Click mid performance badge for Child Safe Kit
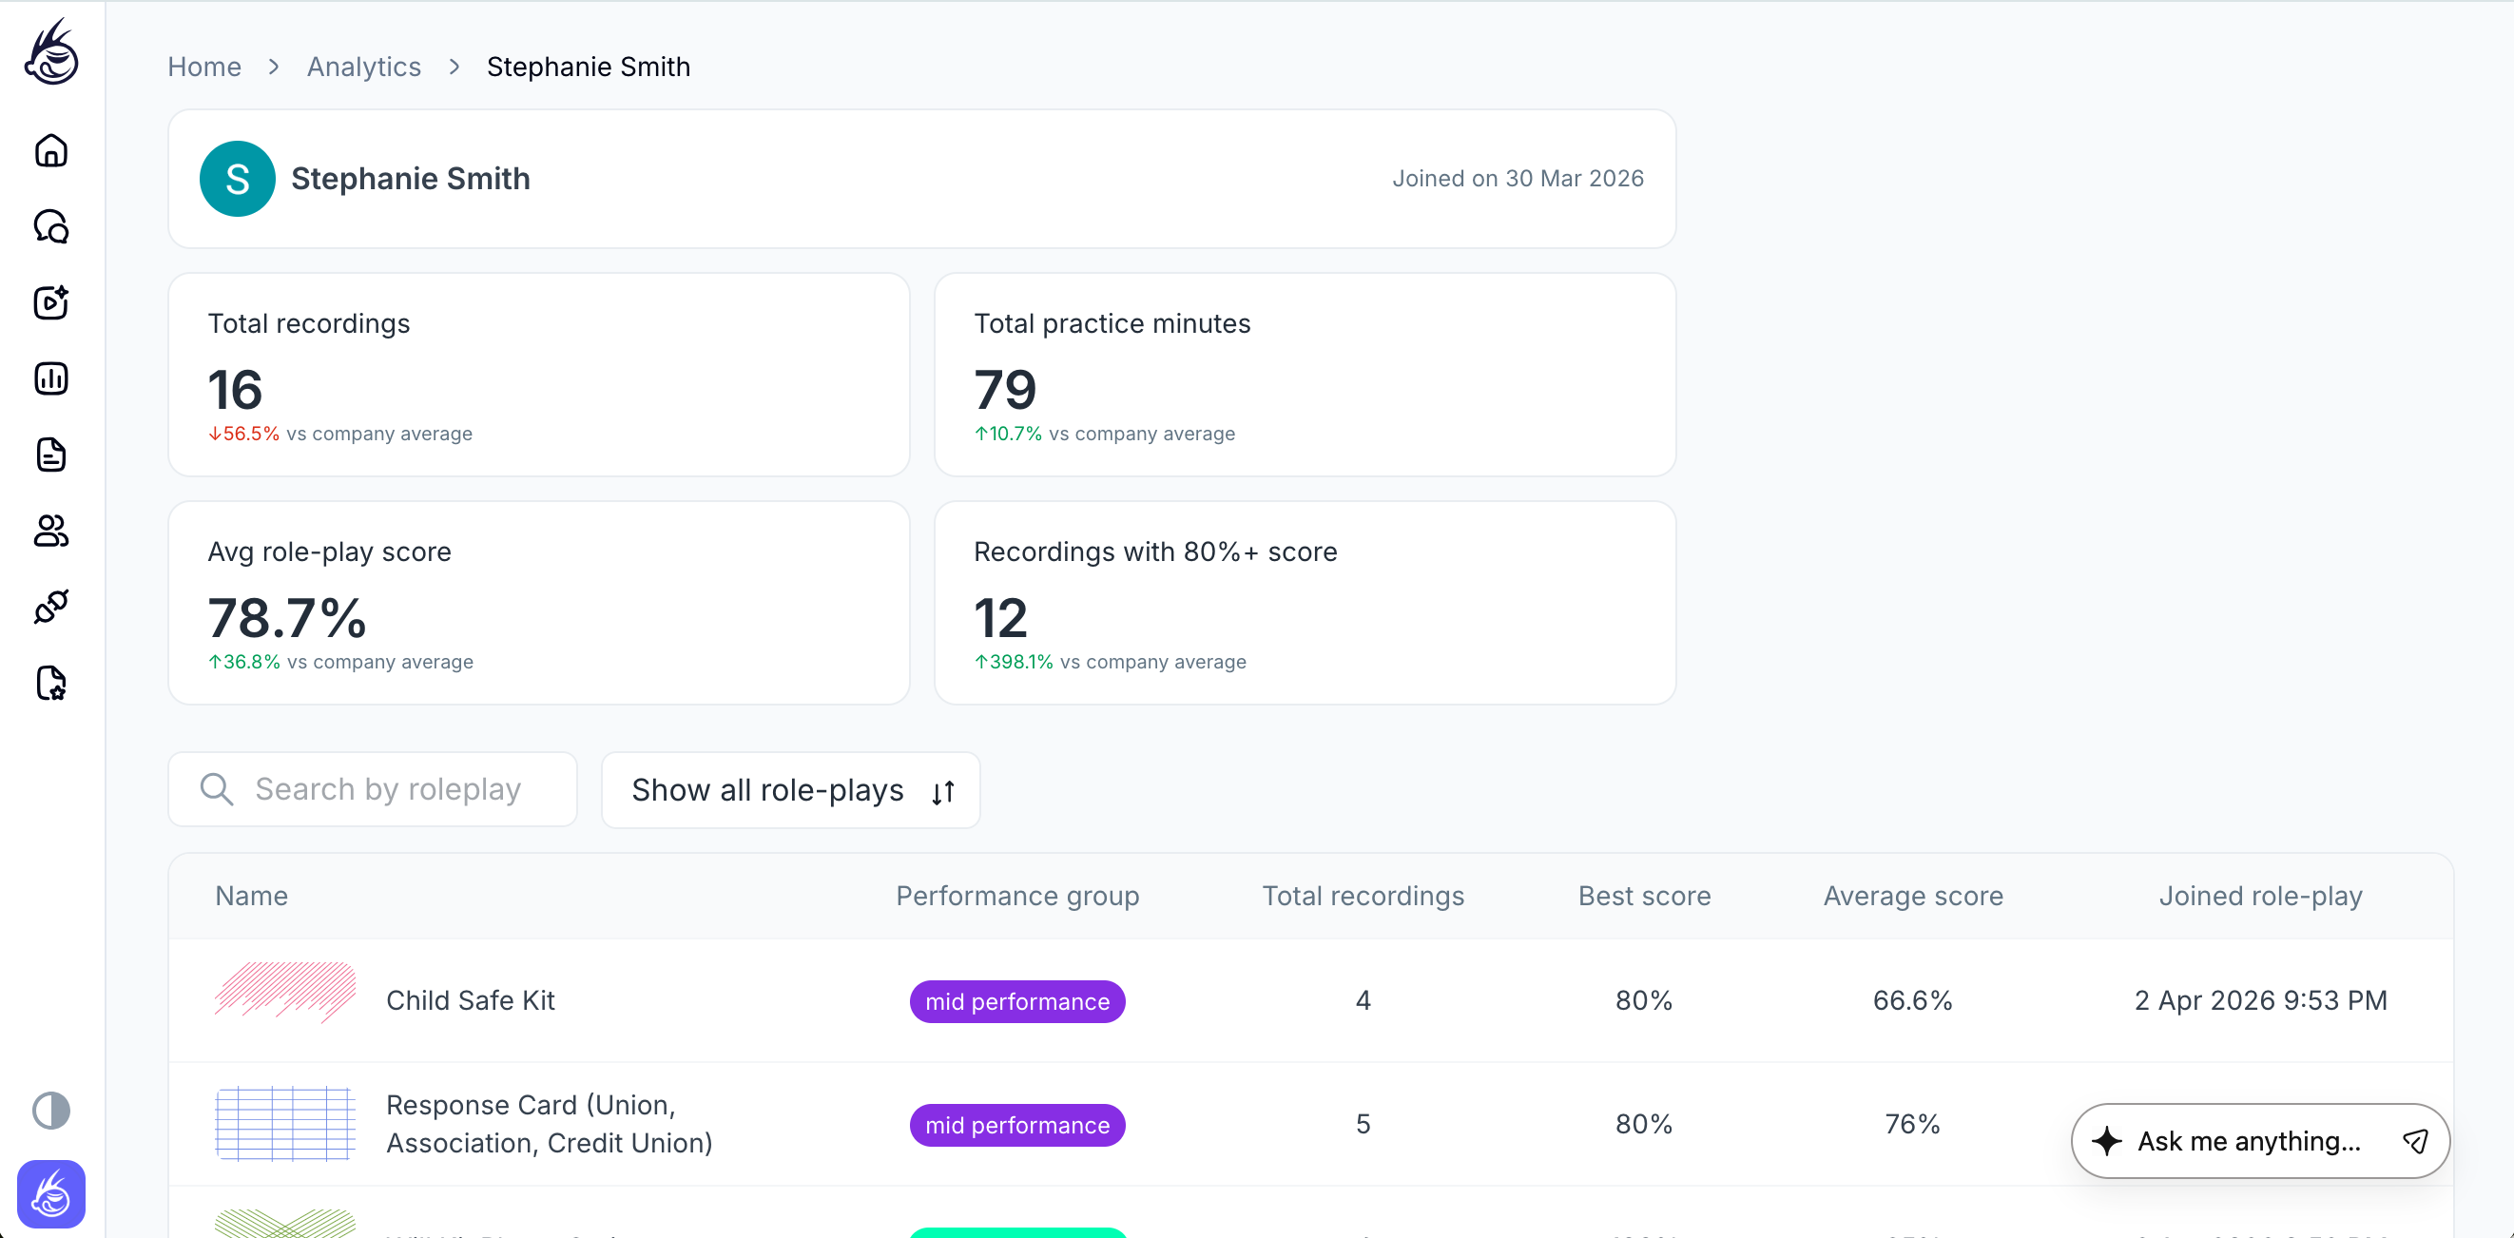2514x1238 pixels. click(1017, 1002)
